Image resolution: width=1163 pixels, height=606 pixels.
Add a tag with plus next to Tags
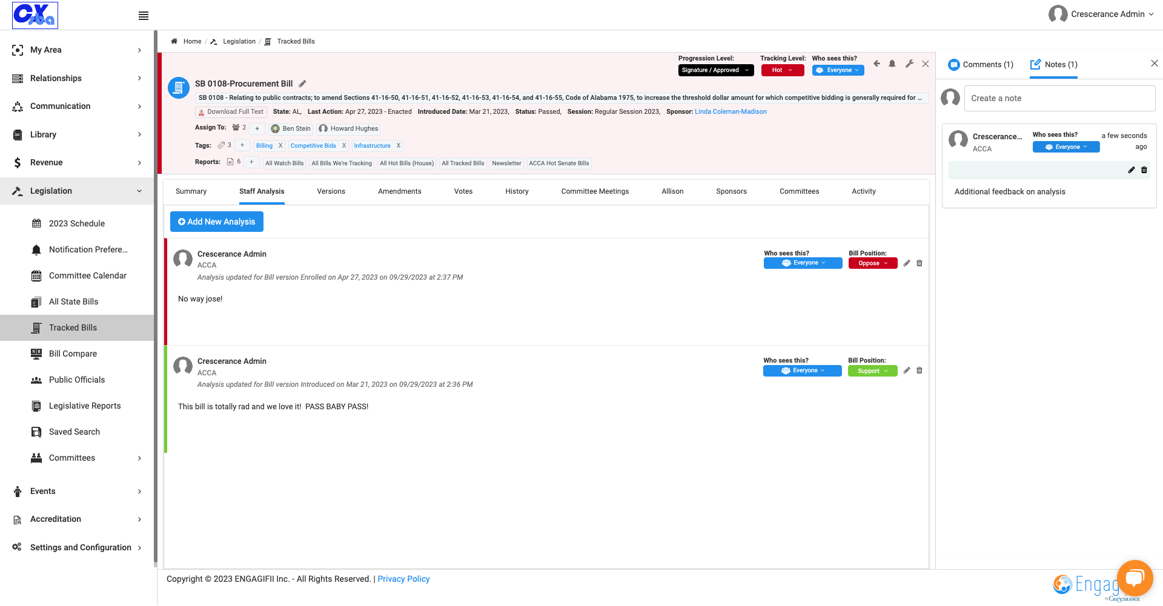pos(242,145)
